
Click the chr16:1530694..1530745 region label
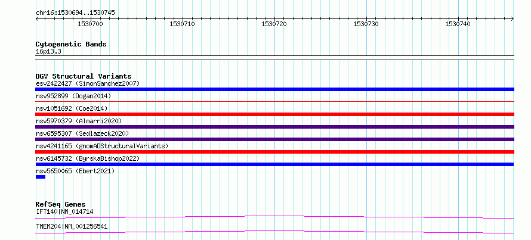[x=75, y=13]
